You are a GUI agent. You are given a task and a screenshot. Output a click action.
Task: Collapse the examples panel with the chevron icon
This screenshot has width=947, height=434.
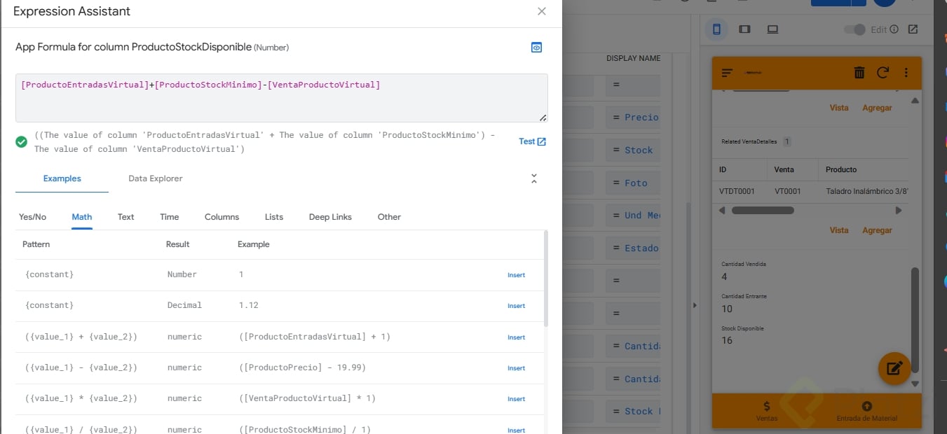533,178
